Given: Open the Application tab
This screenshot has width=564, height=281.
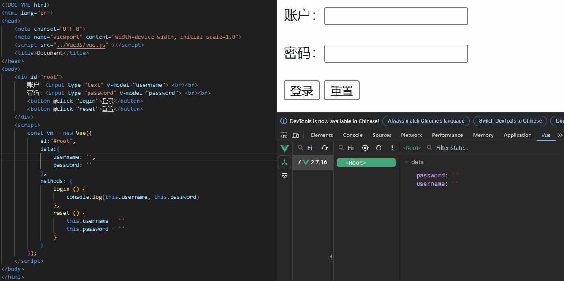Looking at the screenshot, I should (x=518, y=135).
